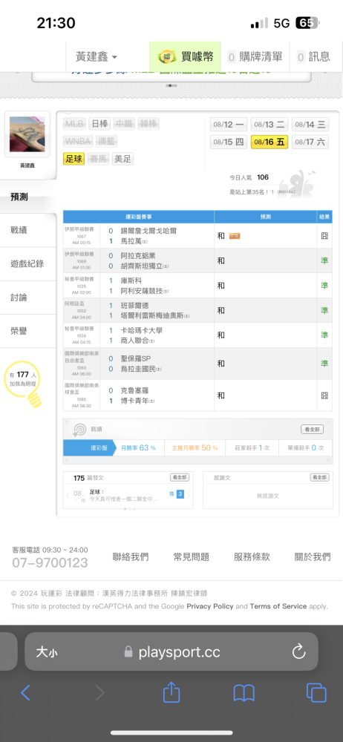The image size is (343, 742).
Task: Select the 日棒 league filter
Action: pos(99,124)
